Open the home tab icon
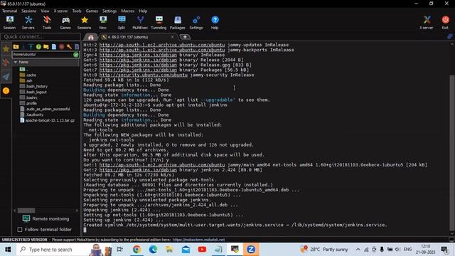The width and height of the screenshot is (455, 256). point(91,37)
